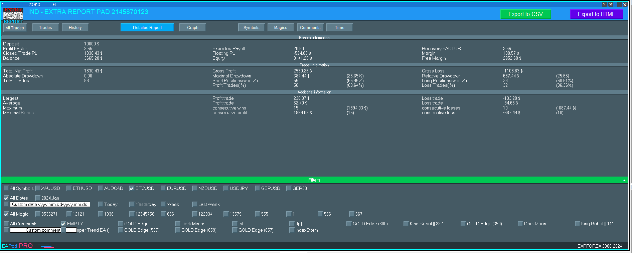The height and width of the screenshot is (253, 632).
Task: Collapse the panel using top-left triangle
Action: pyautogui.click(x=2, y=4)
